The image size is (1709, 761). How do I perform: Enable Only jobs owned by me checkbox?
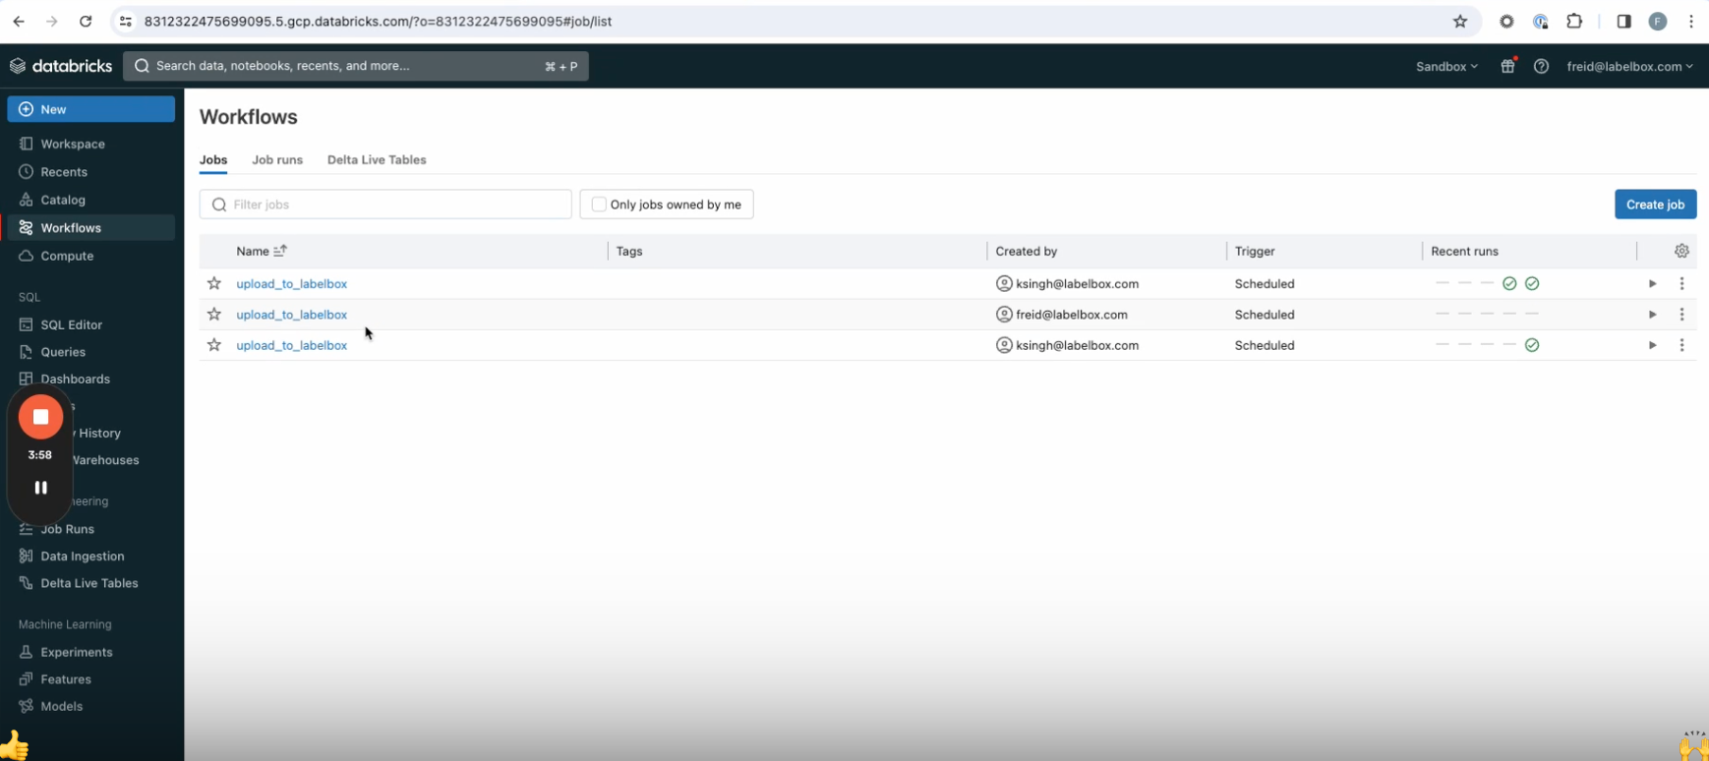pyautogui.click(x=599, y=205)
